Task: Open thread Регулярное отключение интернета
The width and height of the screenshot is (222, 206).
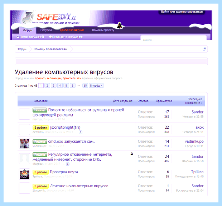Action: pos(72,157)
